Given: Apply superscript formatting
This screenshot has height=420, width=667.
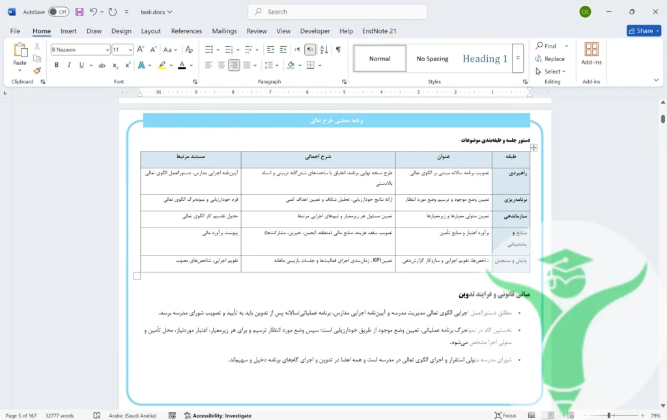Looking at the screenshot, I should click(x=128, y=66).
